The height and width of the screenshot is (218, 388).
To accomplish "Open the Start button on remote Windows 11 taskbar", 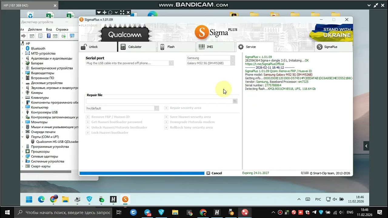I will coord(29,199).
